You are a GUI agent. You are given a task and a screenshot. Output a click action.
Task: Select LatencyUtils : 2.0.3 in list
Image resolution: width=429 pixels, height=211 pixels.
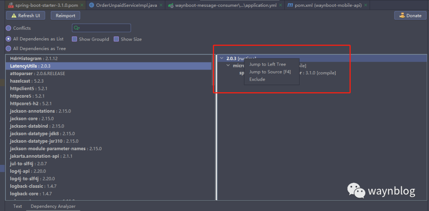(x=108, y=66)
